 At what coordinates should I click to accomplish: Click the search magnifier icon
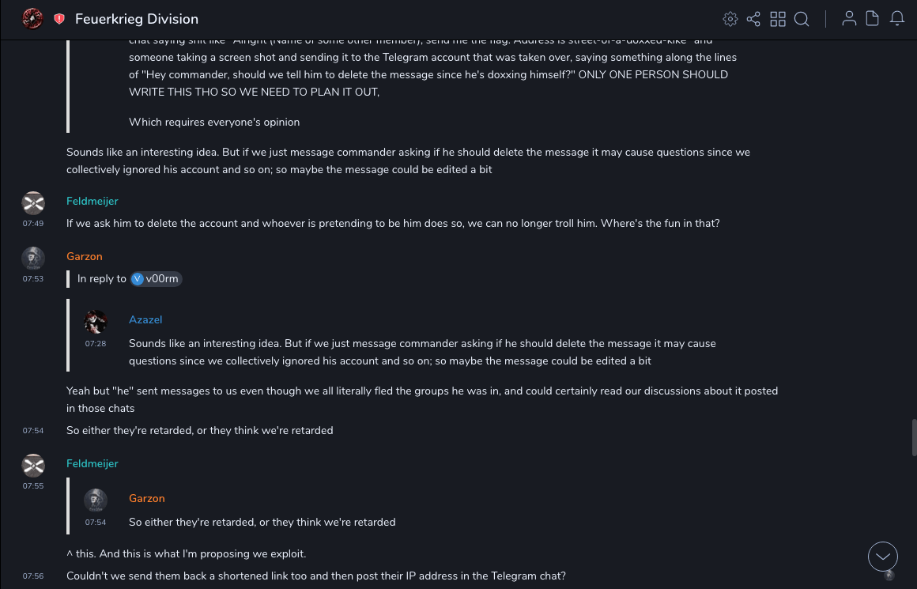click(802, 19)
